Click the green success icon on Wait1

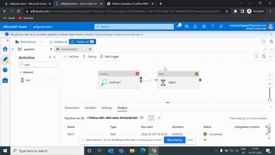pyautogui.click(x=197, y=74)
